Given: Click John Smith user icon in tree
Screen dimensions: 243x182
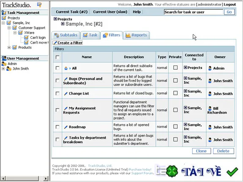Looking at the screenshot, I should click(x=9, y=68).
